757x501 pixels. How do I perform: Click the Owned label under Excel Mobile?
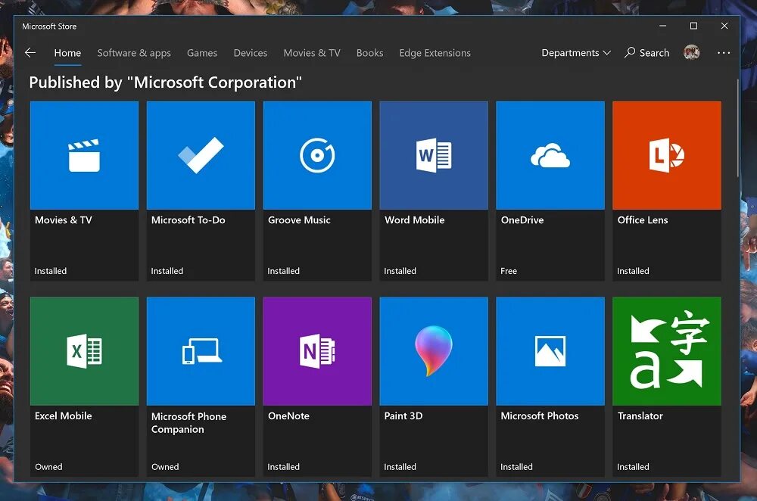coord(48,467)
